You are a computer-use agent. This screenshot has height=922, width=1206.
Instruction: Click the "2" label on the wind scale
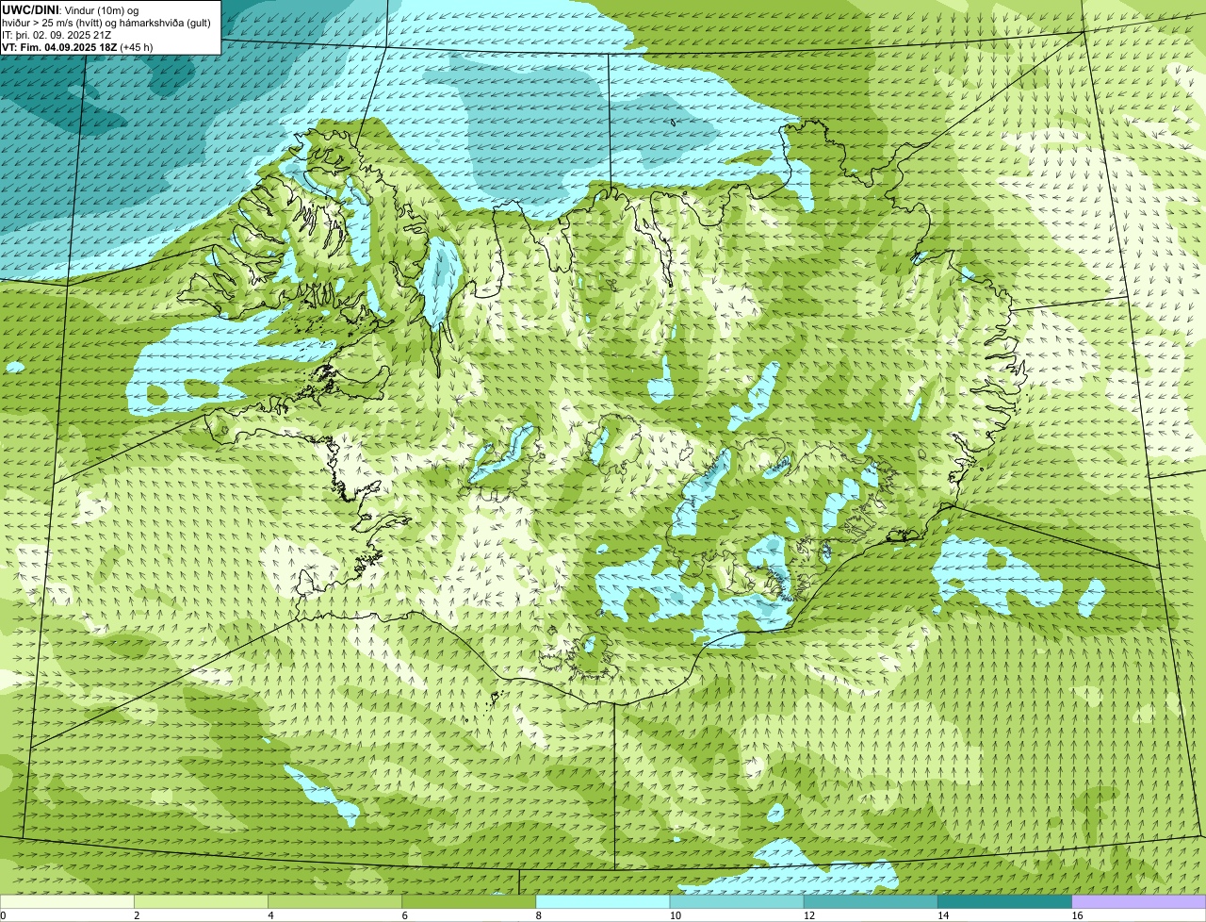[x=137, y=915]
